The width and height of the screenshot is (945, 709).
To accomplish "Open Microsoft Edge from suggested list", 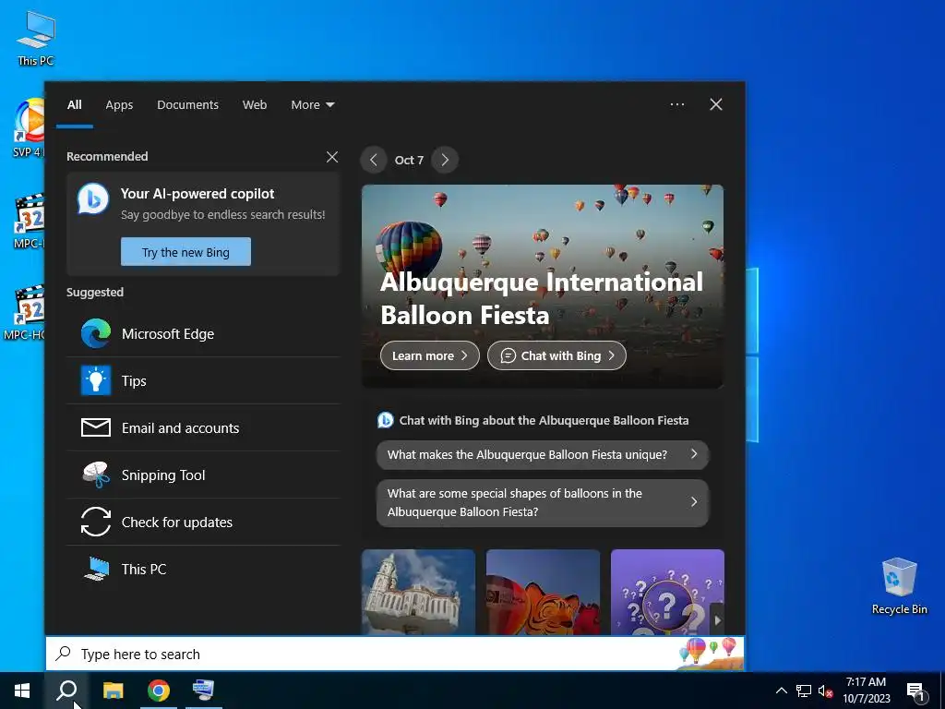I will (204, 333).
